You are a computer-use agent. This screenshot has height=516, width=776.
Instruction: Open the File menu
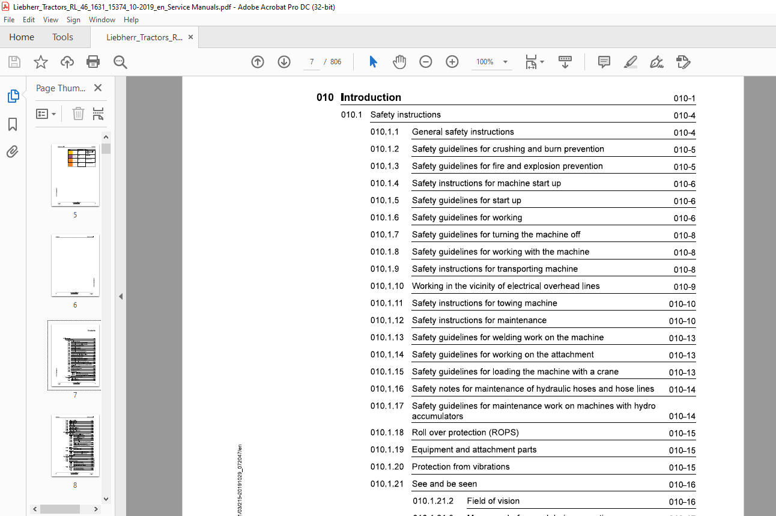pos(9,20)
